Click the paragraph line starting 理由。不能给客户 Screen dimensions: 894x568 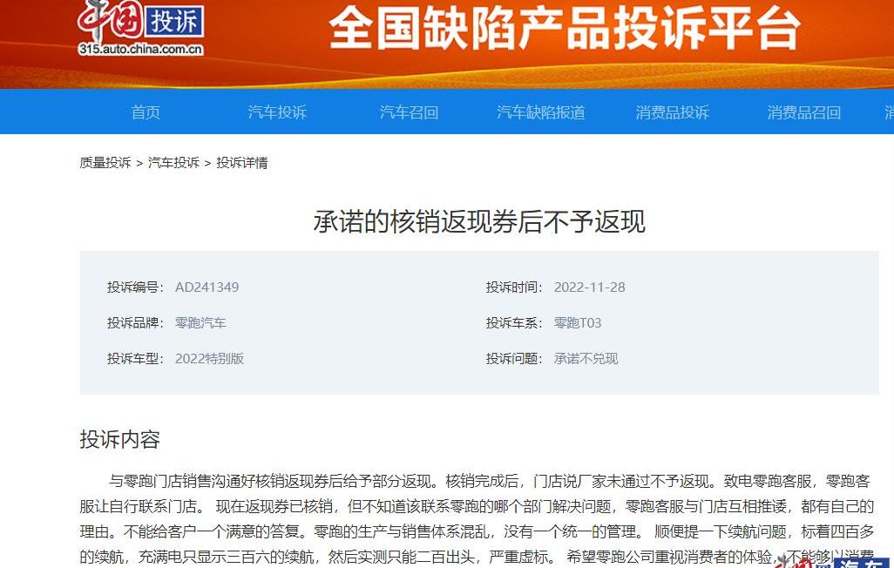pyautogui.click(x=477, y=531)
